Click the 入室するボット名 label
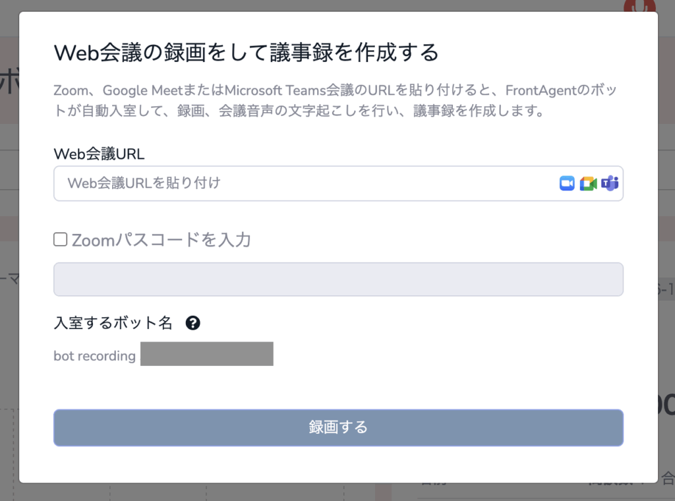 [113, 323]
